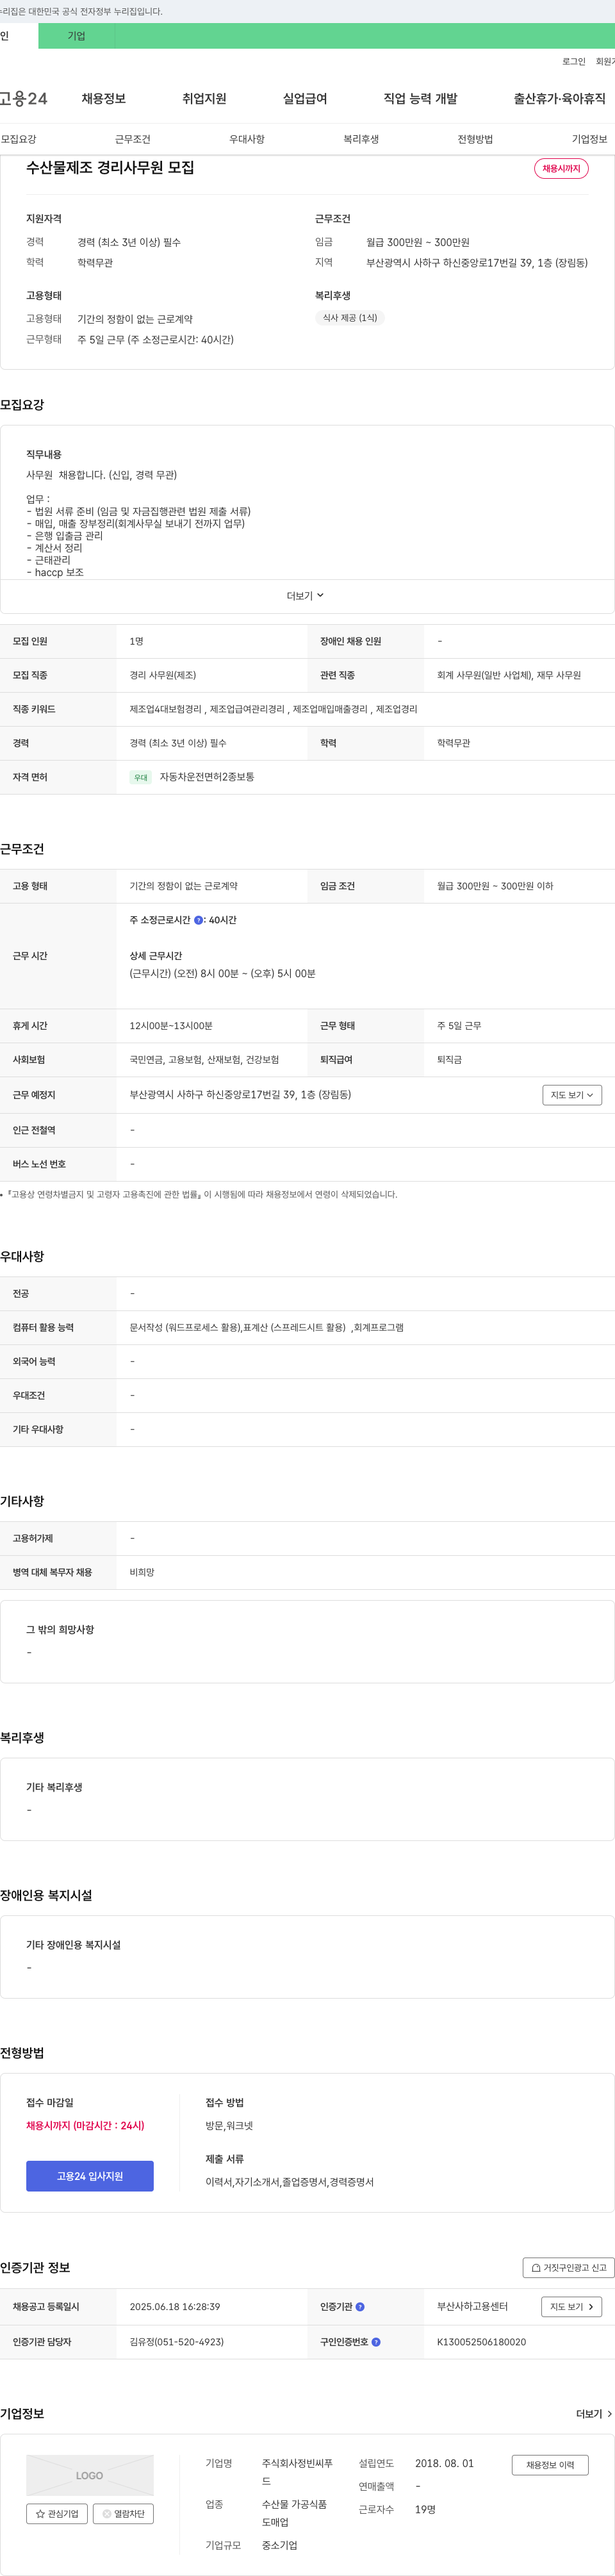Click the 근로자수 value 19명
The width and height of the screenshot is (615, 2576).
[425, 2509]
